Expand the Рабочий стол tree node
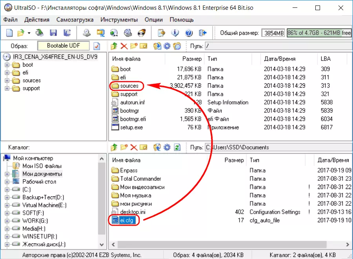 coord(7,182)
